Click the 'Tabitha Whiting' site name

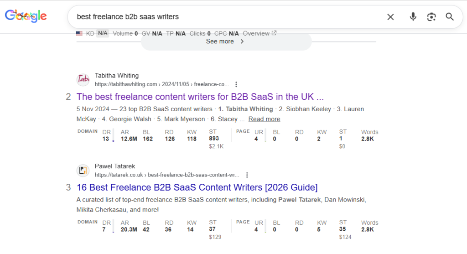(x=117, y=76)
